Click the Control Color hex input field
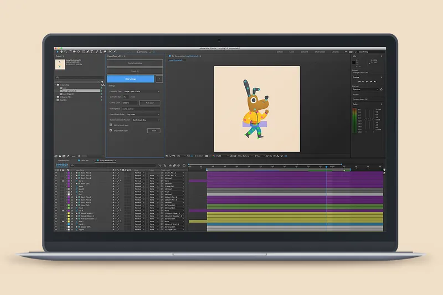Screen dimensions: 443x295 [x=130, y=103]
